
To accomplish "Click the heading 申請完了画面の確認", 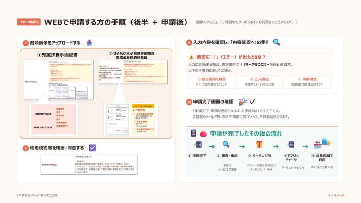I will click(213, 102).
